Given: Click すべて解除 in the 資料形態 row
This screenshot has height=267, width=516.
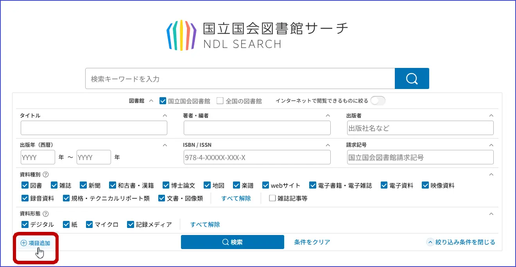Looking at the screenshot, I should point(205,224).
